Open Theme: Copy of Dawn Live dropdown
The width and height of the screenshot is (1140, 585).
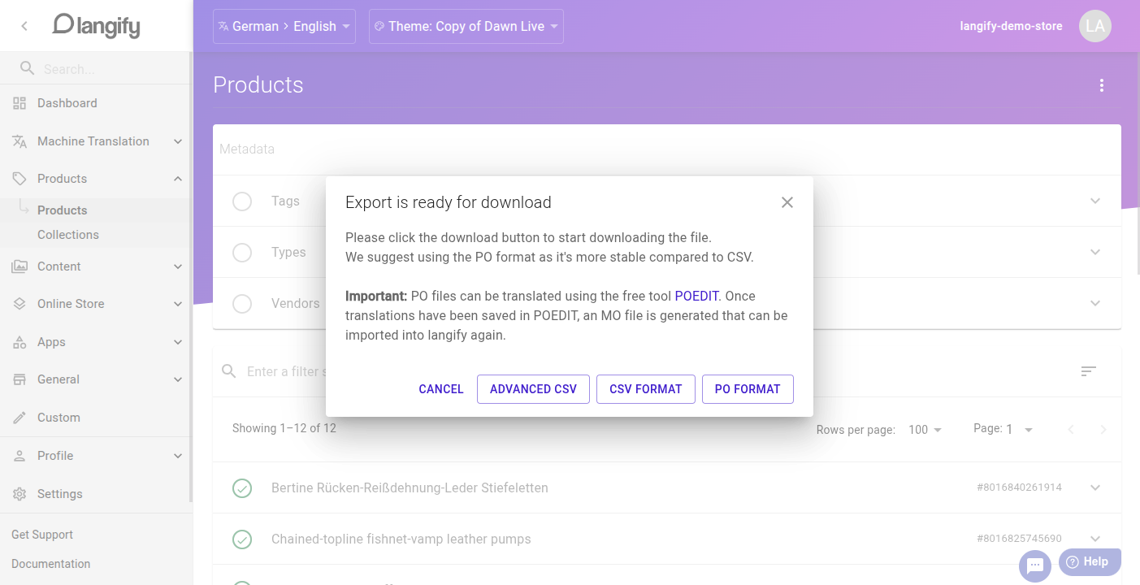(466, 27)
